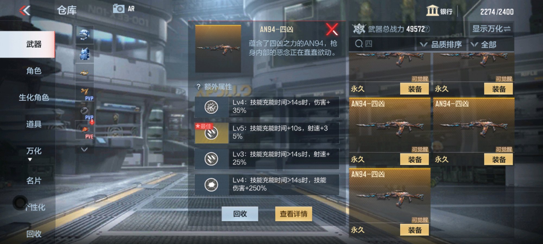The image size is (543, 244).
Task: Open the 品质排序 sort dropdown
Action: click(x=441, y=44)
